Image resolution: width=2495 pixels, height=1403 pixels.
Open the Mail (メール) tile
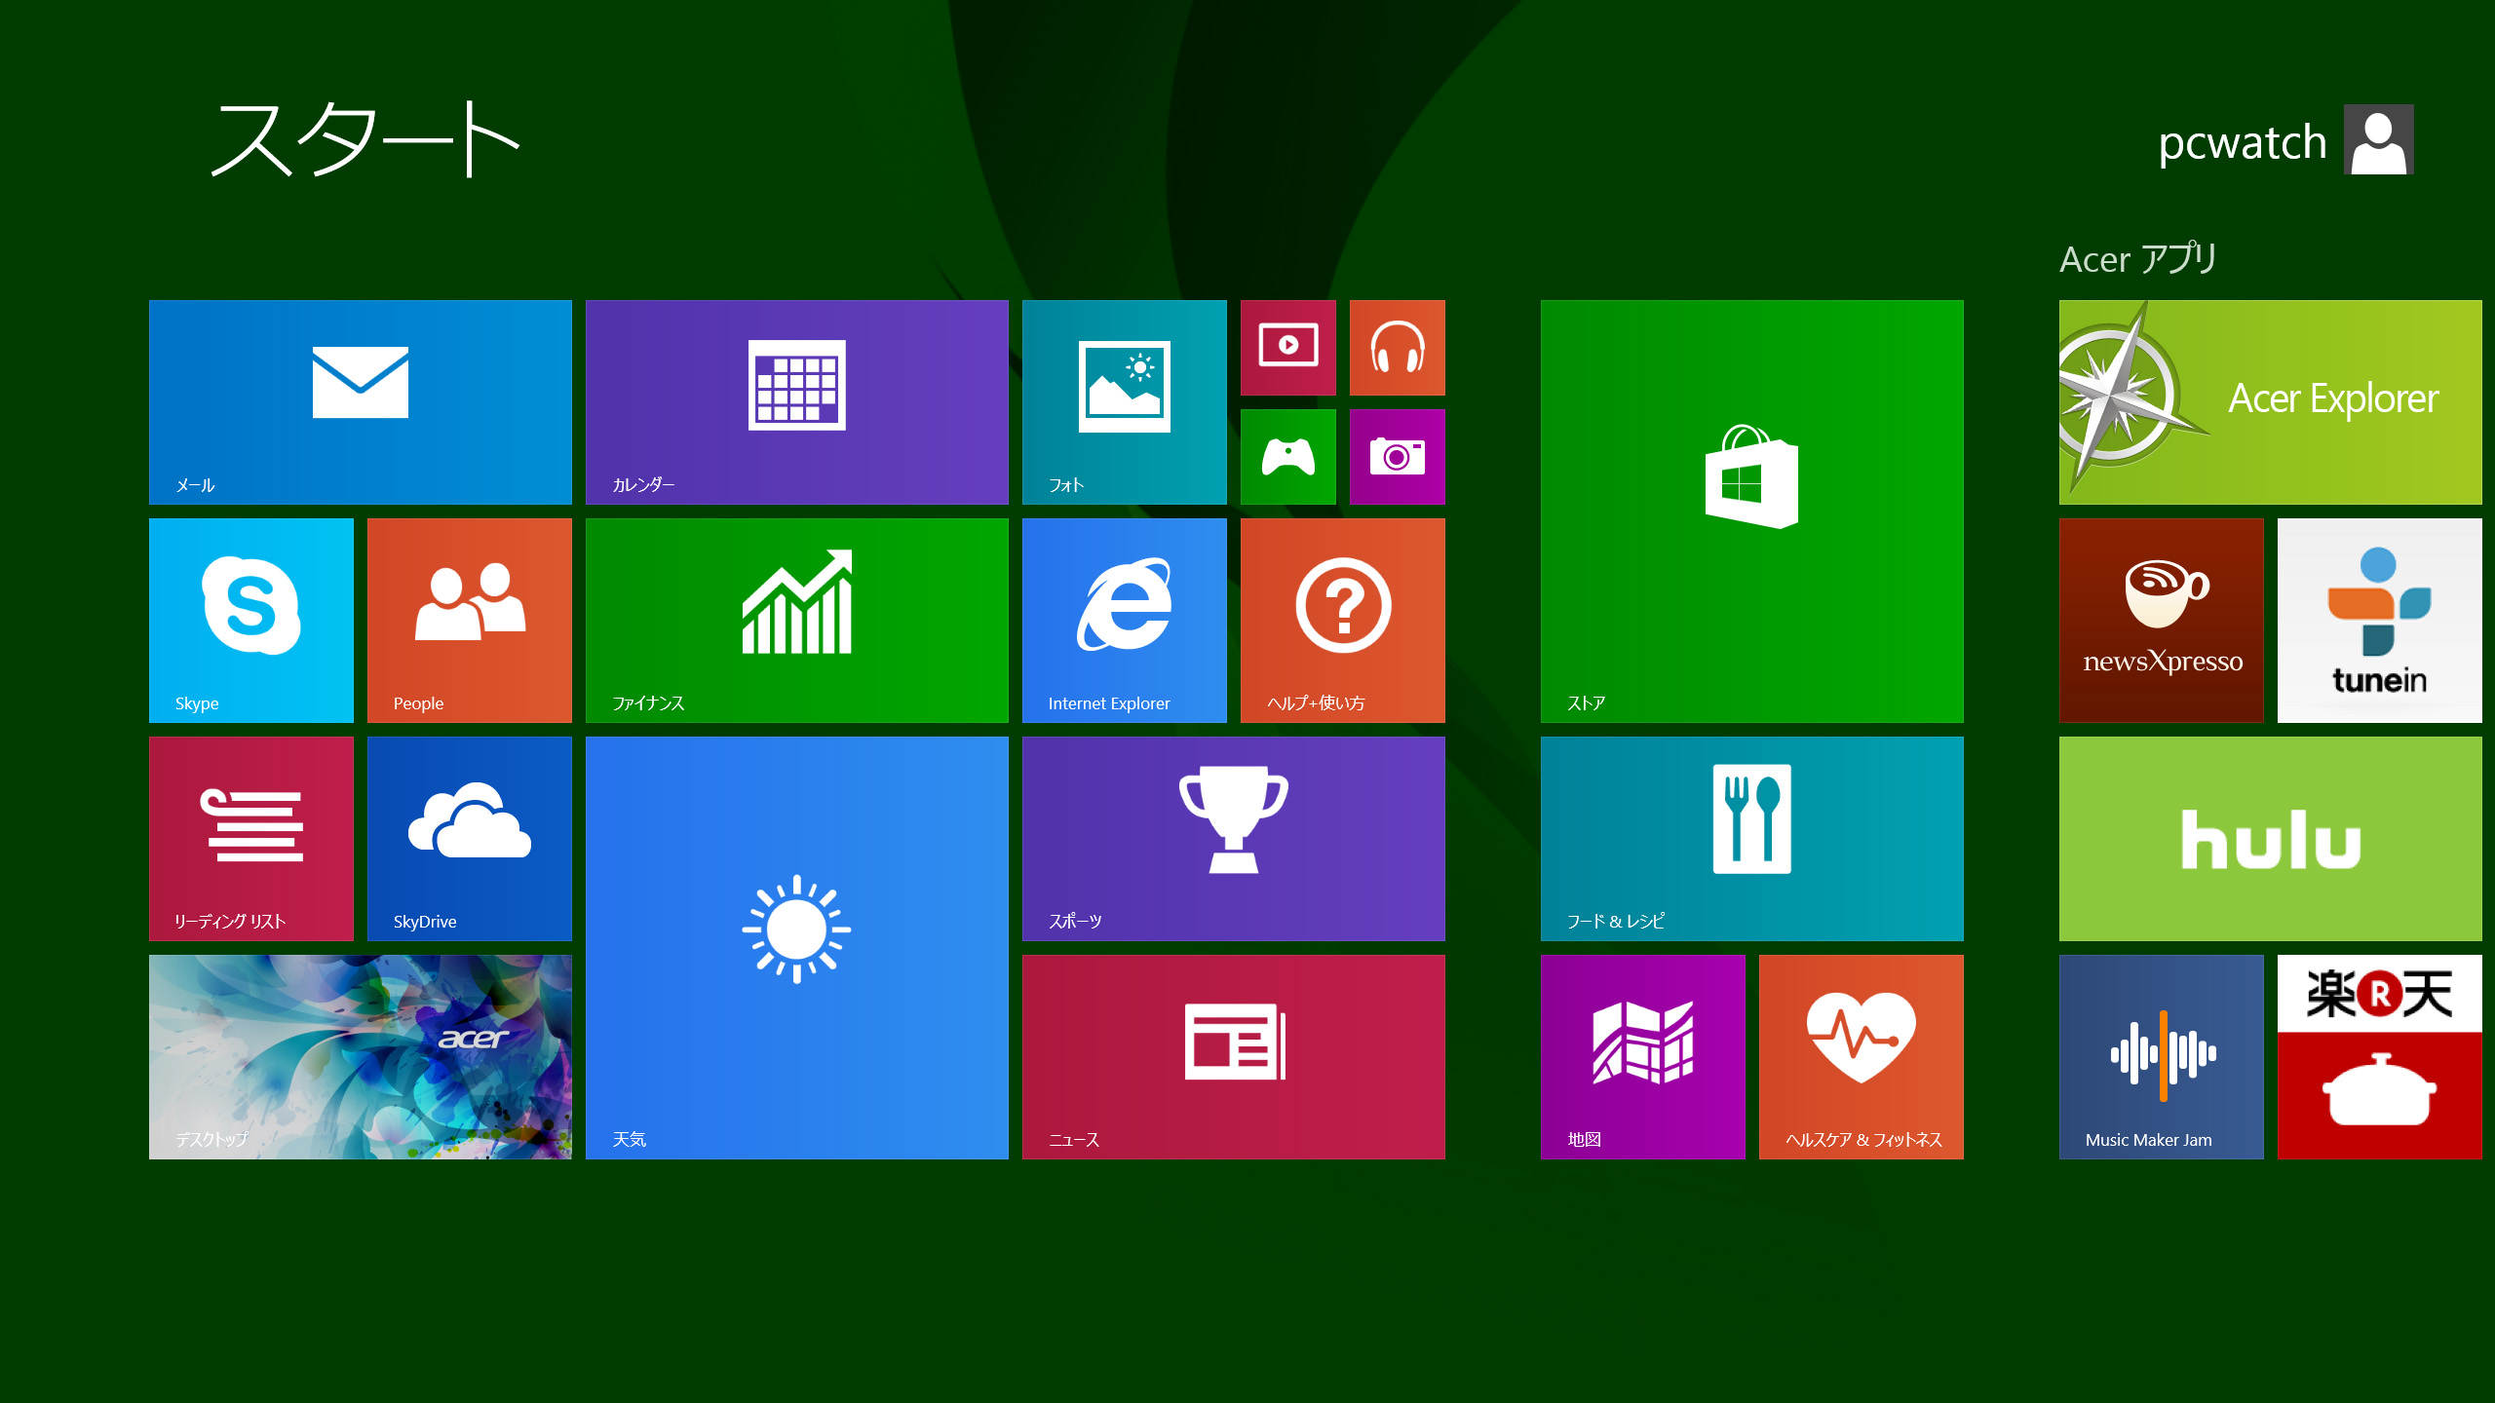[x=360, y=401]
